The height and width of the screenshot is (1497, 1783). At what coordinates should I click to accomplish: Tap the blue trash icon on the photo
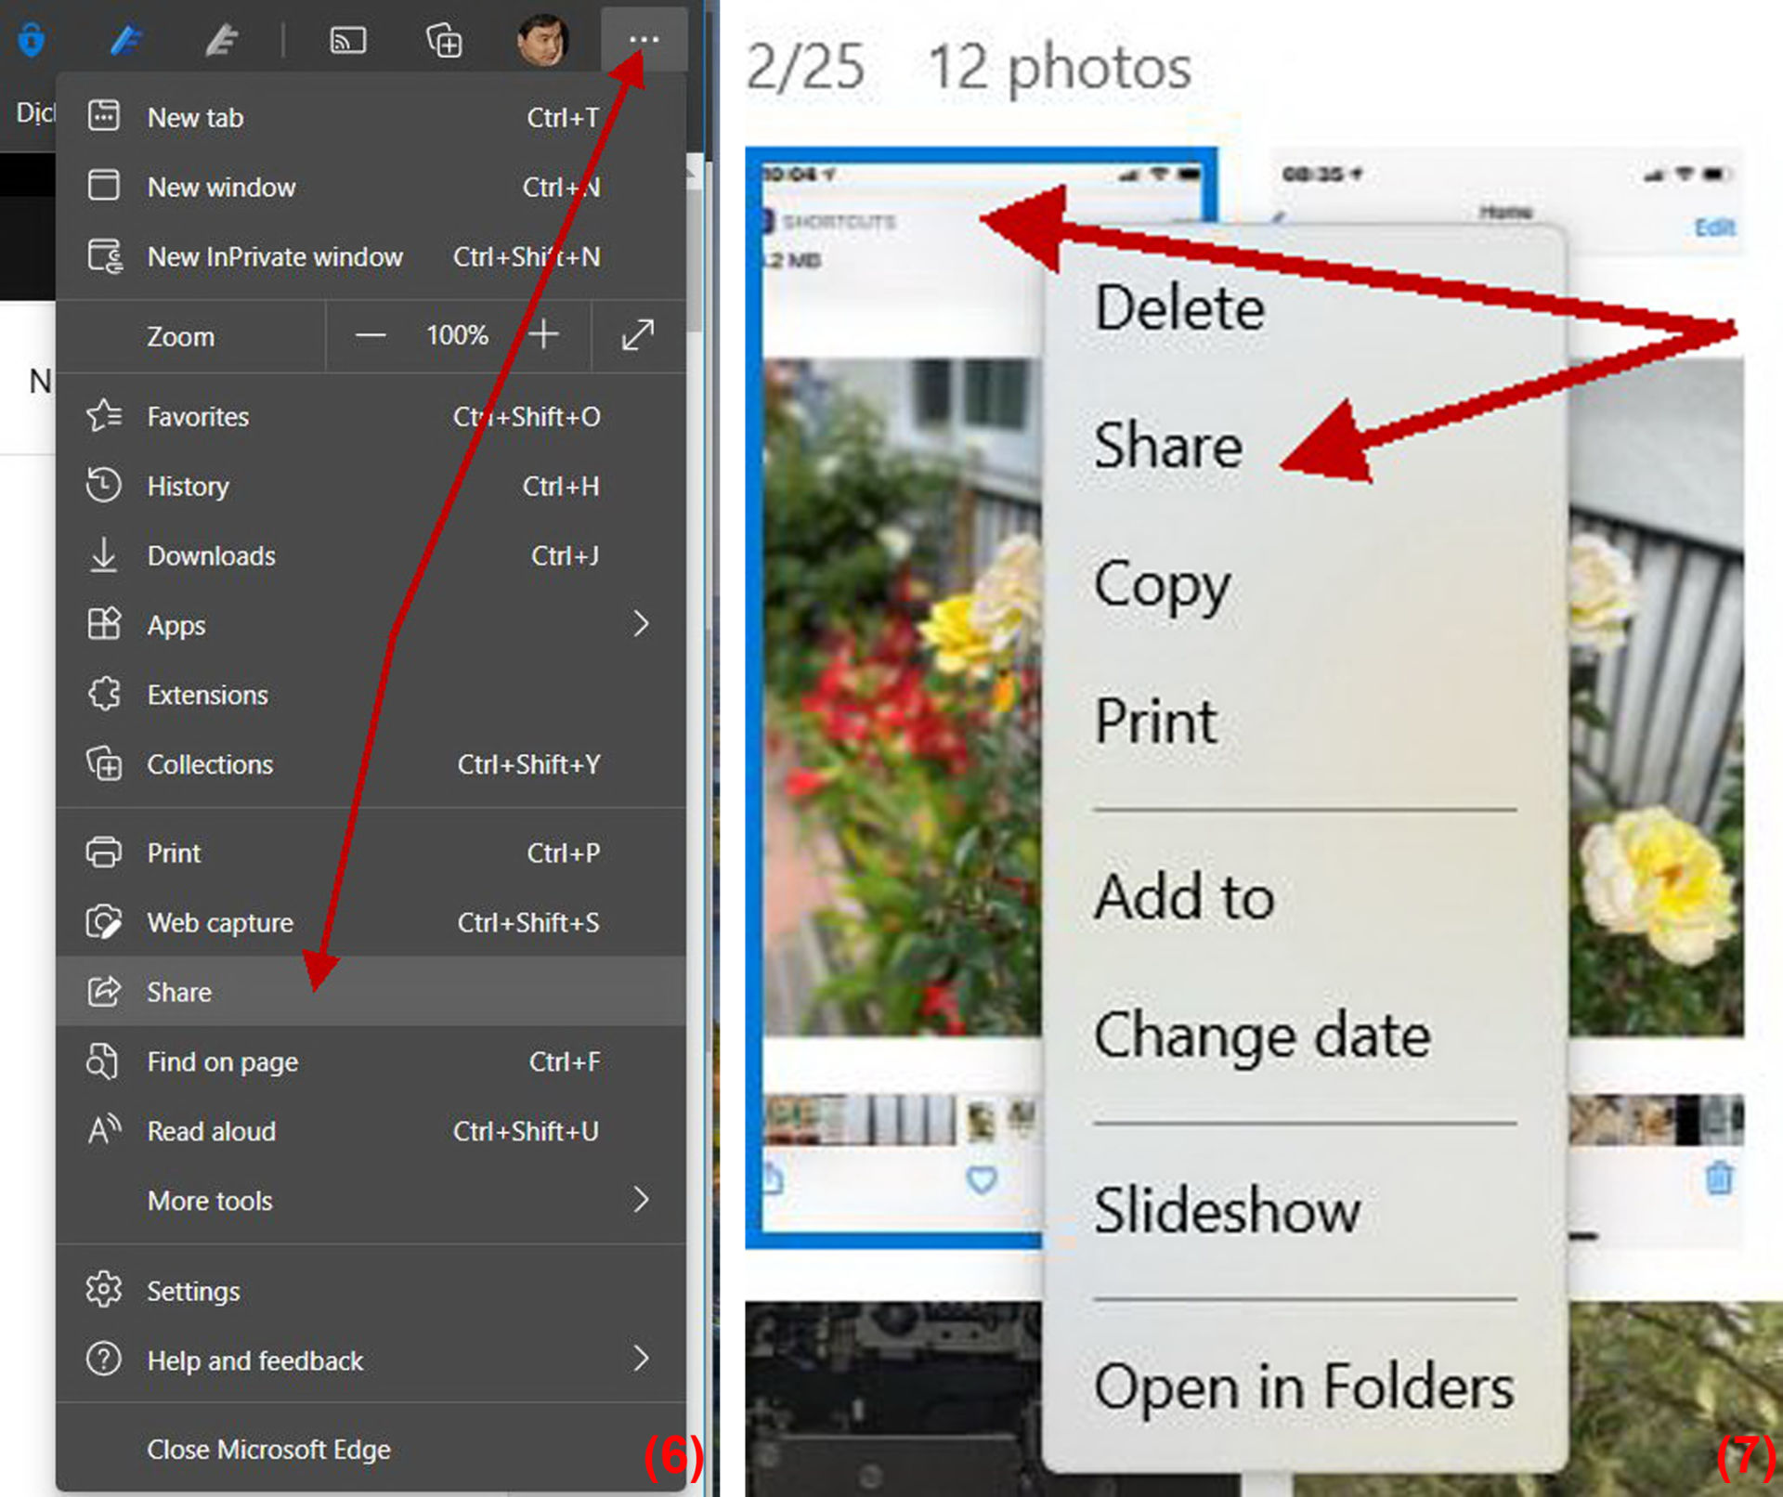[x=1719, y=1178]
